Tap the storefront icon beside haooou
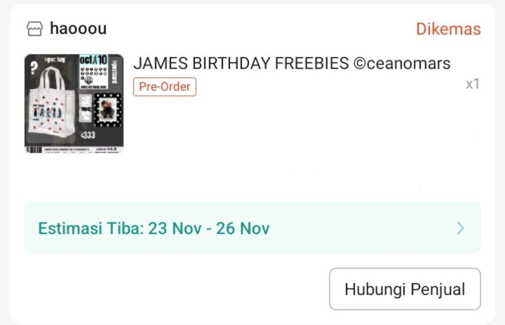The height and width of the screenshot is (325, 505). tap(35, 29)
